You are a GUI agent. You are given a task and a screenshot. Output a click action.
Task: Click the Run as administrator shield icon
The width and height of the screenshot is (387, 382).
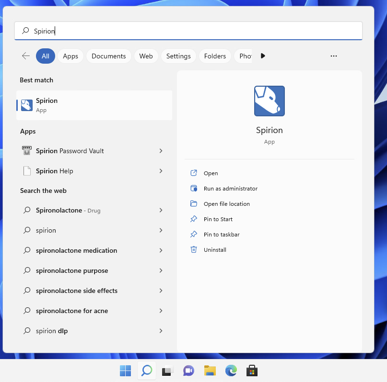click(x=194, y=189)
